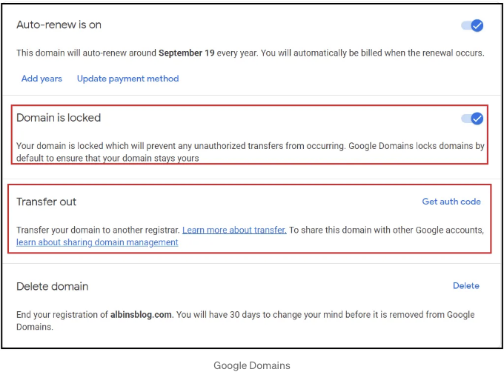
Task: Click the Delete button for domain
Action: [466, 285]
